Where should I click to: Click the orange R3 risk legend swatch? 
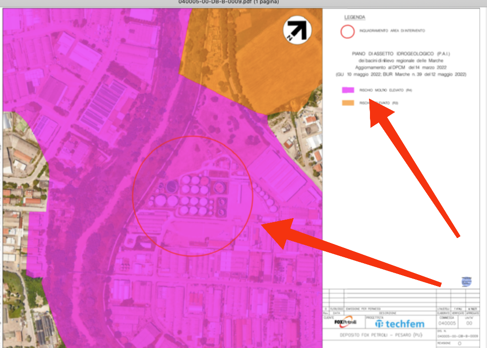coord(347,103)
